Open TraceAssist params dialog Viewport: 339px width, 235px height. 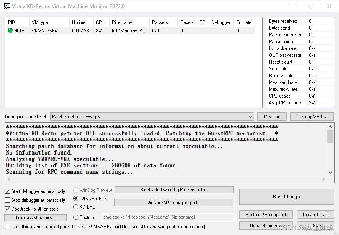36,218
